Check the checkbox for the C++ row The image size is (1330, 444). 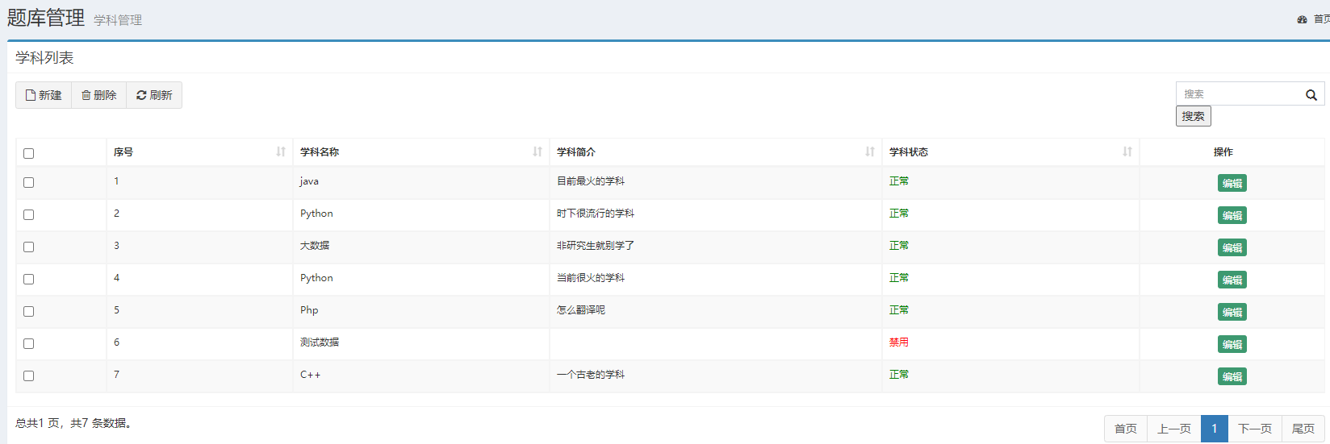tap(29, 376)
